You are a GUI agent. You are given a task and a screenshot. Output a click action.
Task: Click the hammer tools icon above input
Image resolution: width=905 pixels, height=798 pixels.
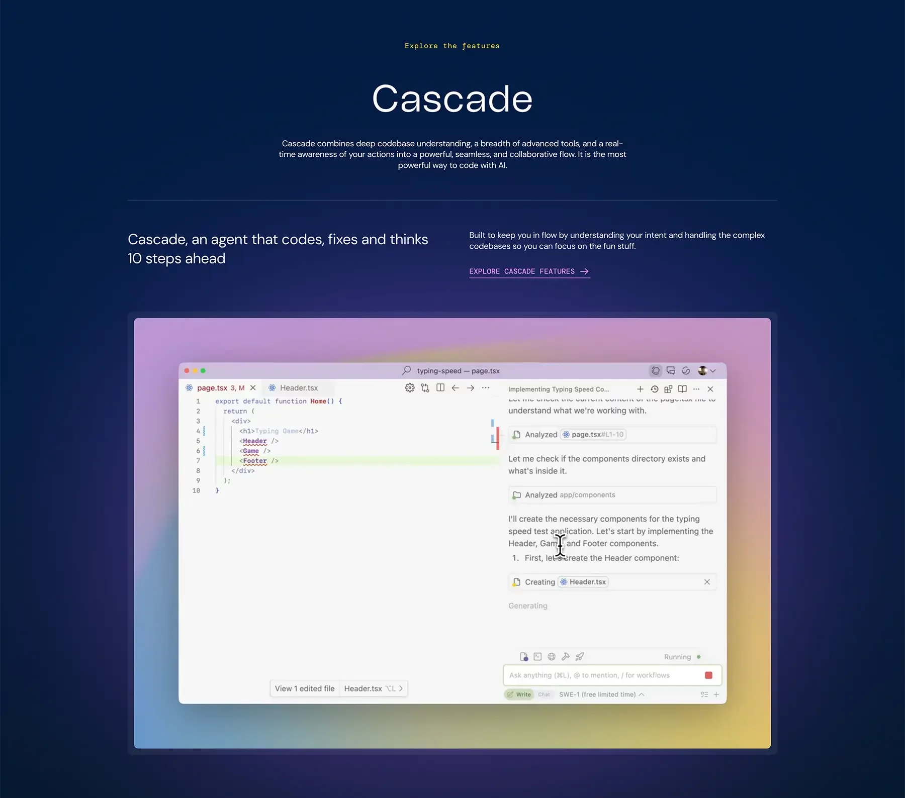click(x=566, y=657)
